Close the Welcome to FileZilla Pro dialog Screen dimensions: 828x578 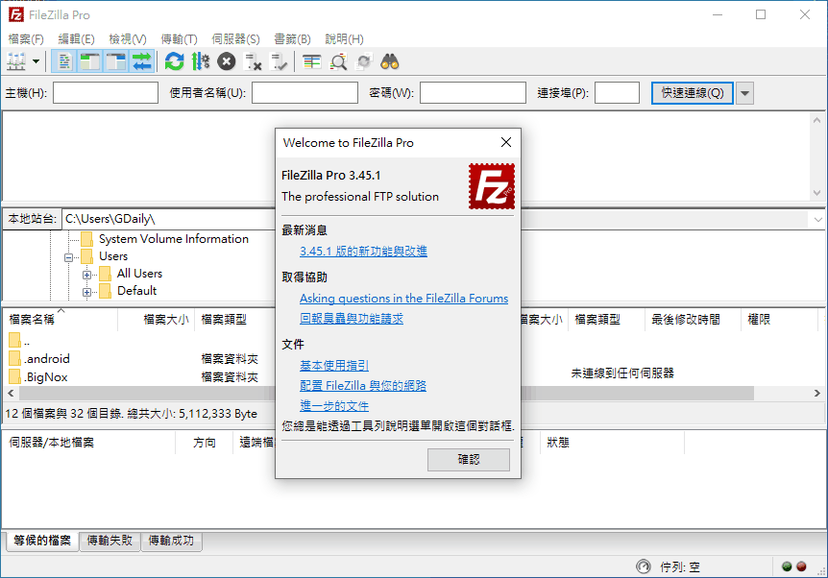(x=506, y=142)
